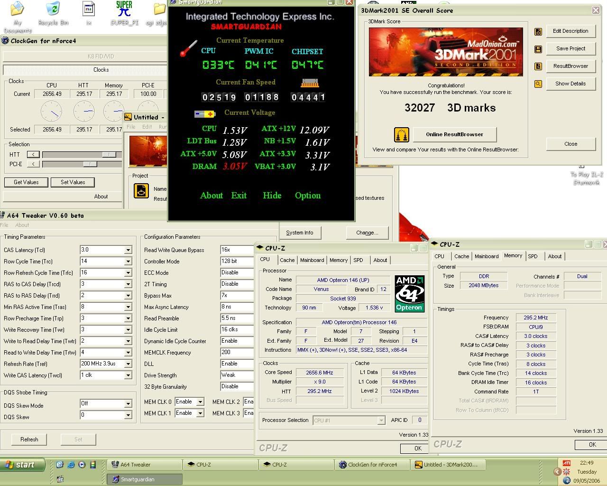Switch to SPD tab in CPU-Z memory window
The height and width of the screenshot is (486, 607).
(x=533, y=256)
